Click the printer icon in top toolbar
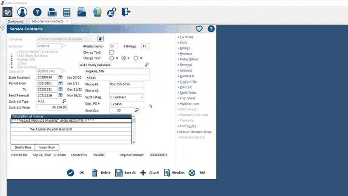 52,12
